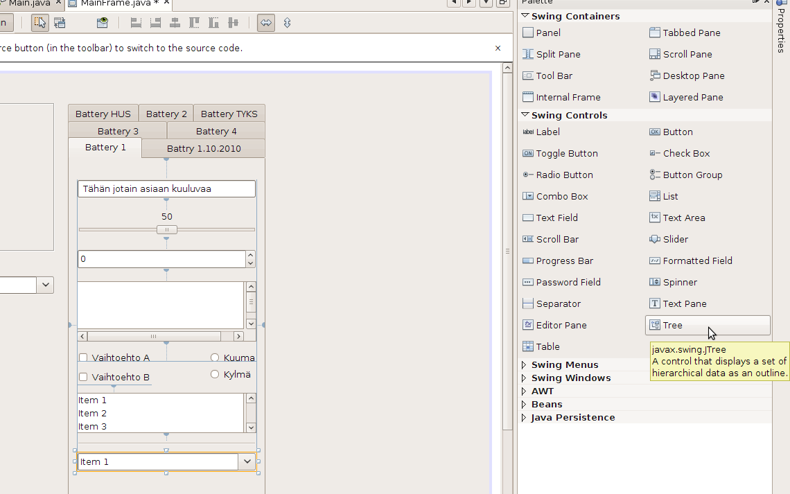Expand the Swing Windows category
Viewport: 790px width, 494px height.
pos(524,378)
